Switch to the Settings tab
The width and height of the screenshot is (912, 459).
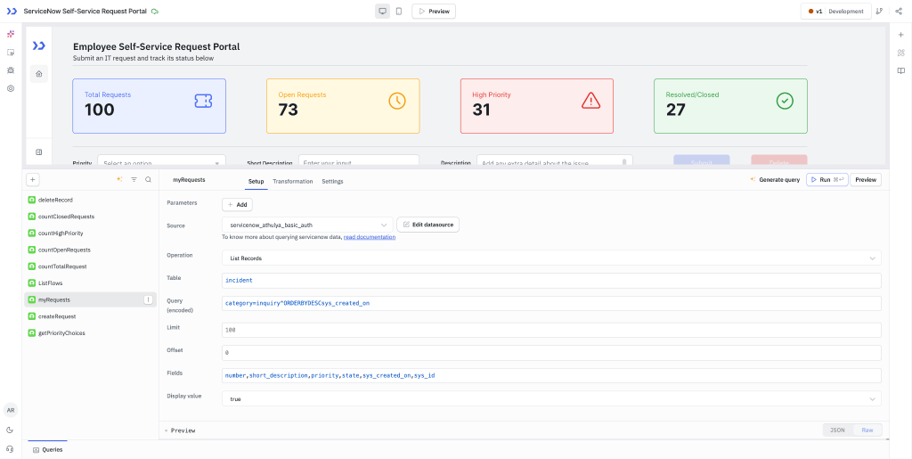click(333, 182)
